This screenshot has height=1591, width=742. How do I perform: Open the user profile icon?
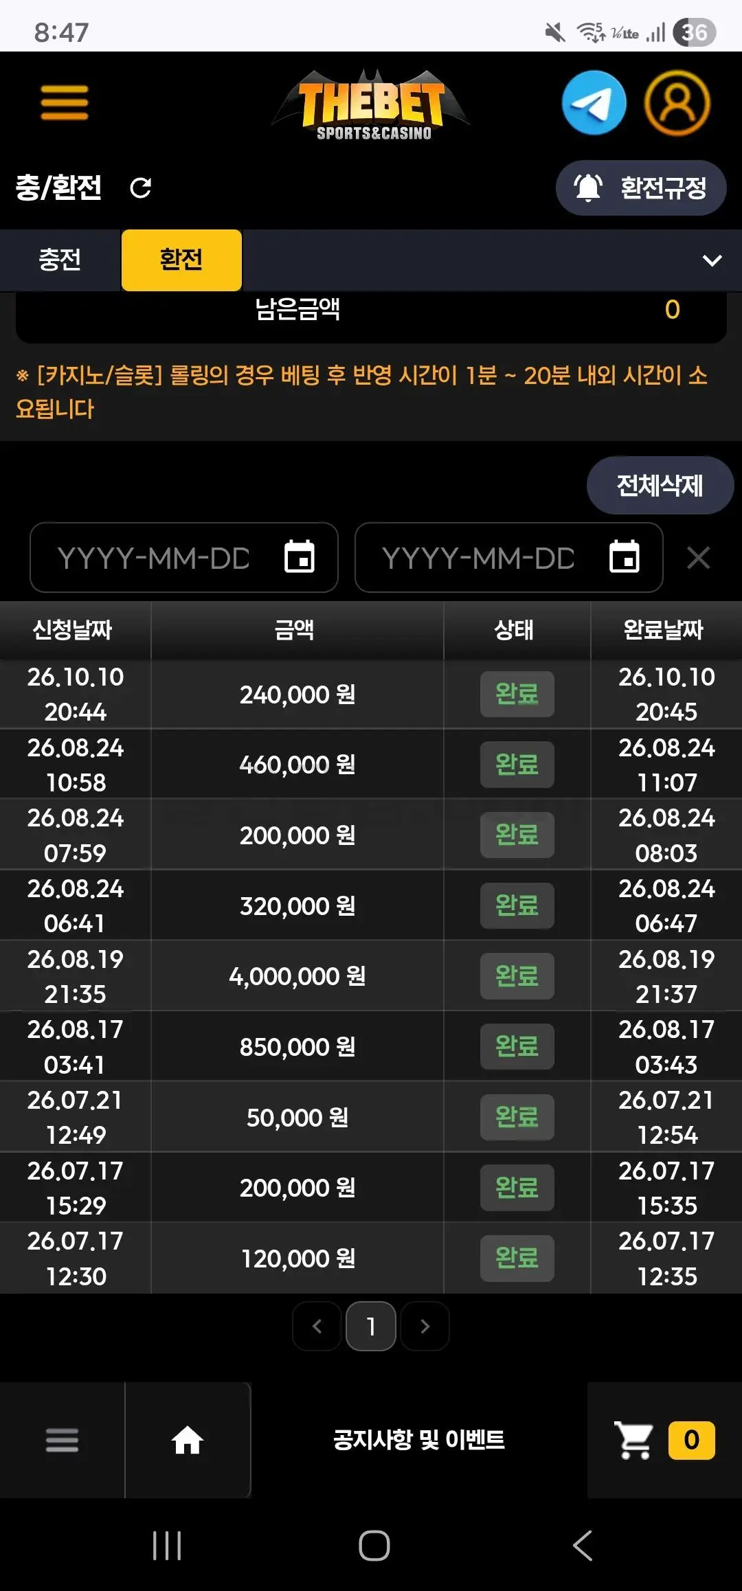click(677, 103)
